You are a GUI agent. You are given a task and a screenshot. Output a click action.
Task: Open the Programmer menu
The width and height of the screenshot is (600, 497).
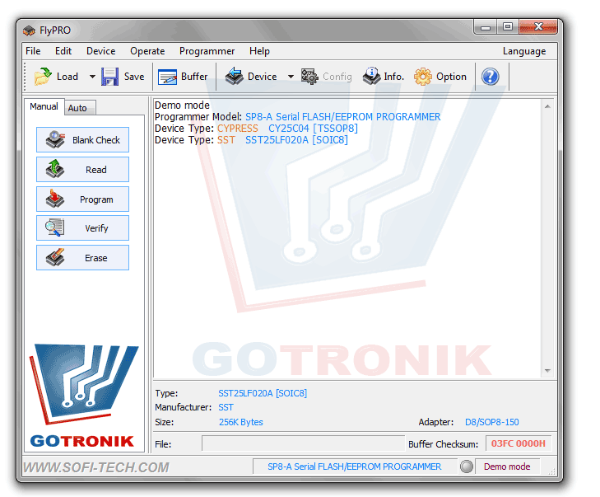(x=207, y=51)
